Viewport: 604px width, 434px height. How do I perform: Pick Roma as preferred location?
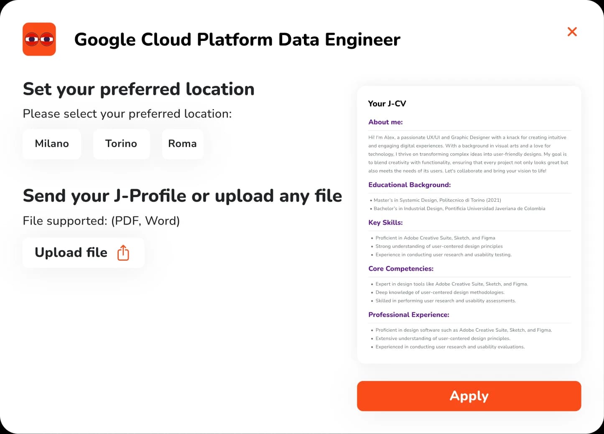pyautogui.click(x=182, y=144)
